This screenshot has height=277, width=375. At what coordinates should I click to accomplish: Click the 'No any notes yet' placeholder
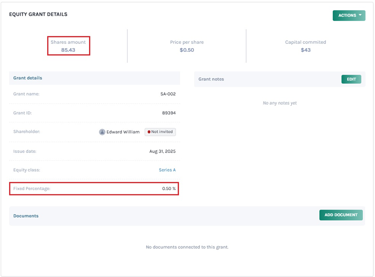click(x=280, y=103)
